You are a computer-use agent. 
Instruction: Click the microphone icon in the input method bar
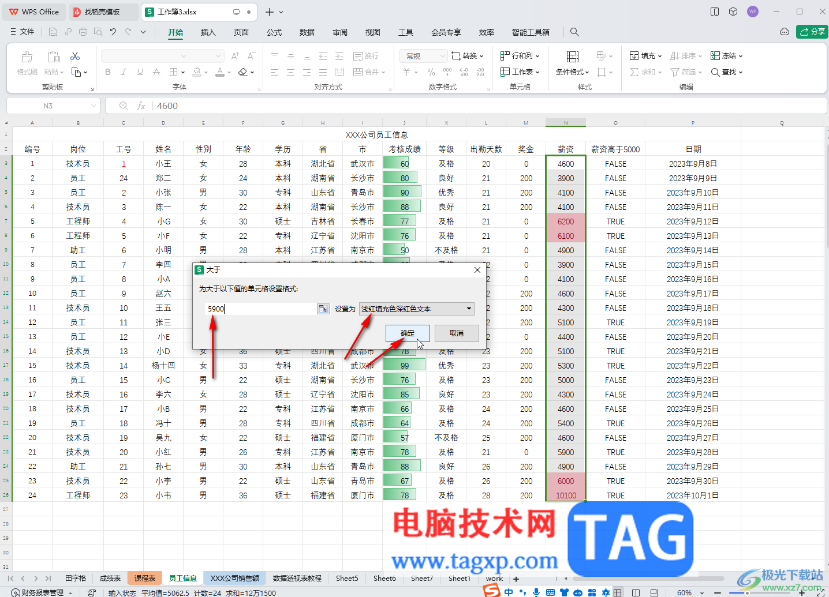[x=536, y=592]
